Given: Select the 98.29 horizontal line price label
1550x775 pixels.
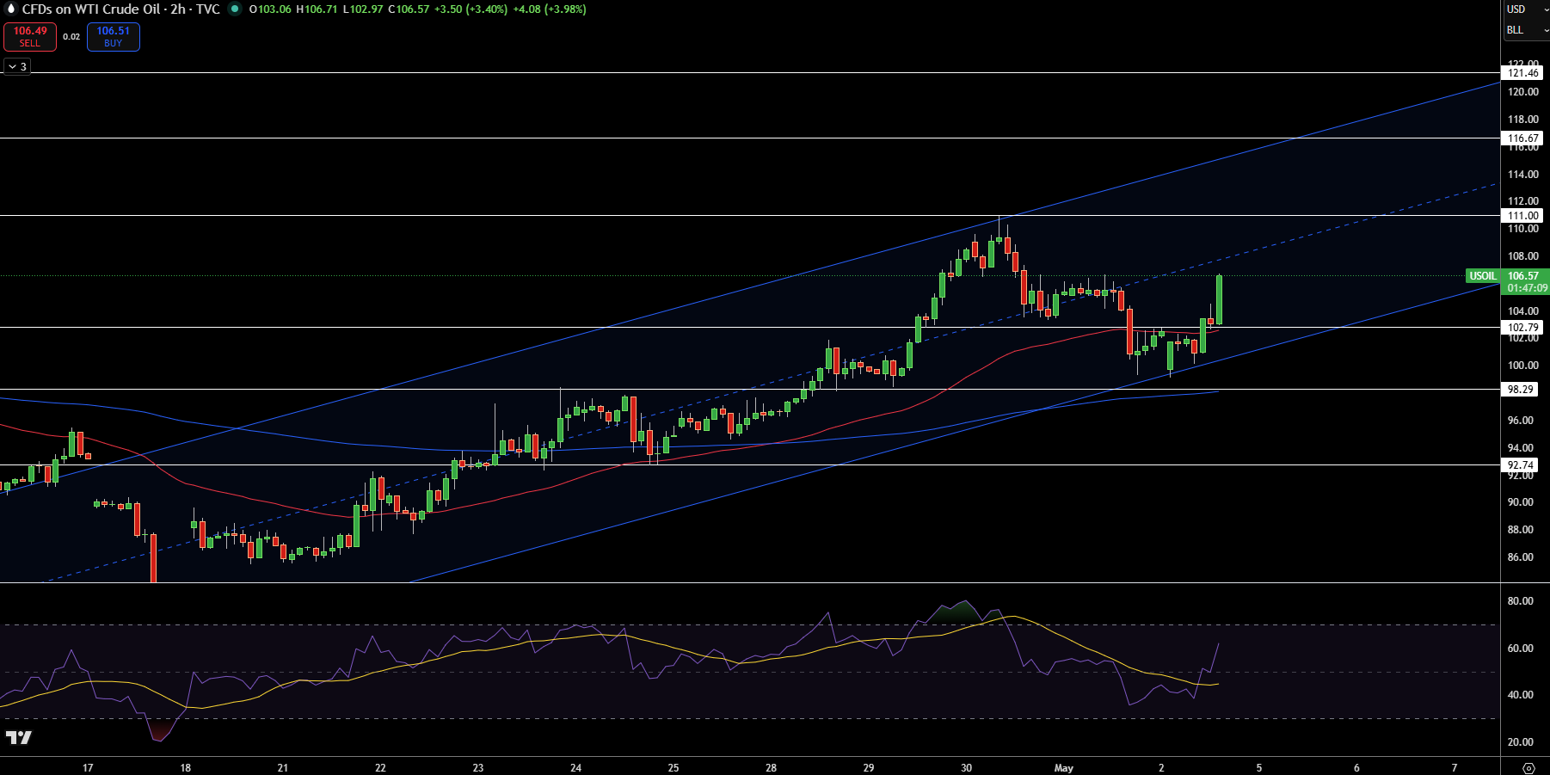Looking at the screenshot, I should [1521, 390].
